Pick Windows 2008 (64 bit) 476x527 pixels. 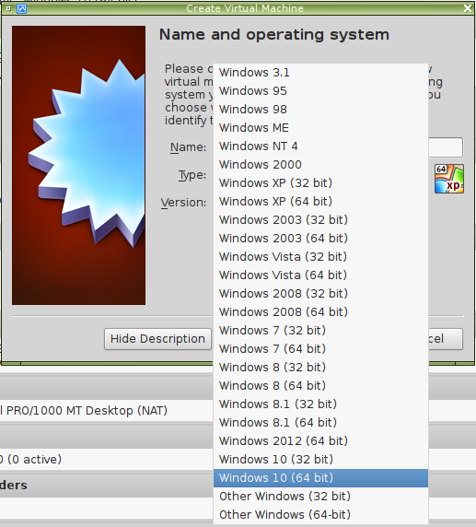[x=320, y=312]
